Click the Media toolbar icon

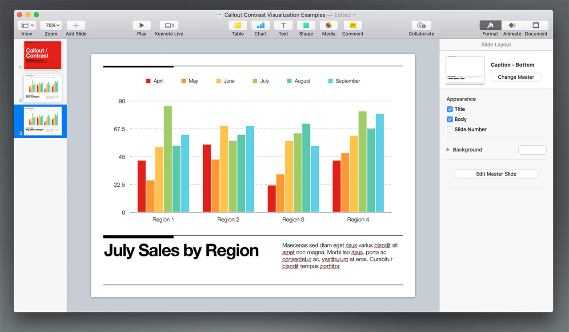329,26
